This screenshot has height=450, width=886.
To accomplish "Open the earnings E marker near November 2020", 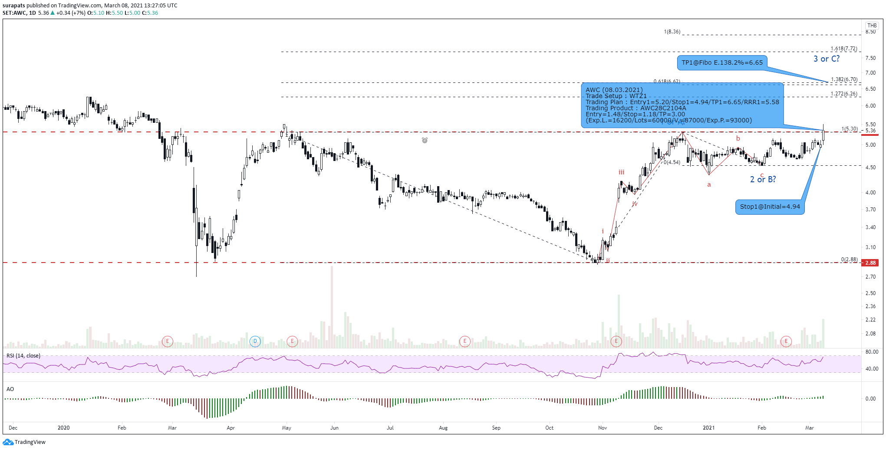I will point(616,341).
